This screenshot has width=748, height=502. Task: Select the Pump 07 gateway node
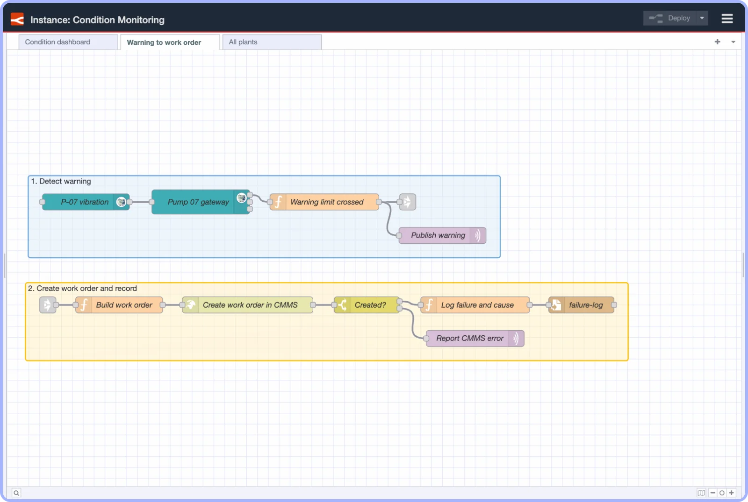(x=201, y=202)
